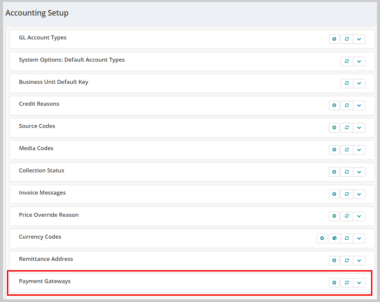This screenshot has height=302, width=380.
Task: Refresh the Credit Reasons panel
Action: pyautogui.click(x=347, y=105)
